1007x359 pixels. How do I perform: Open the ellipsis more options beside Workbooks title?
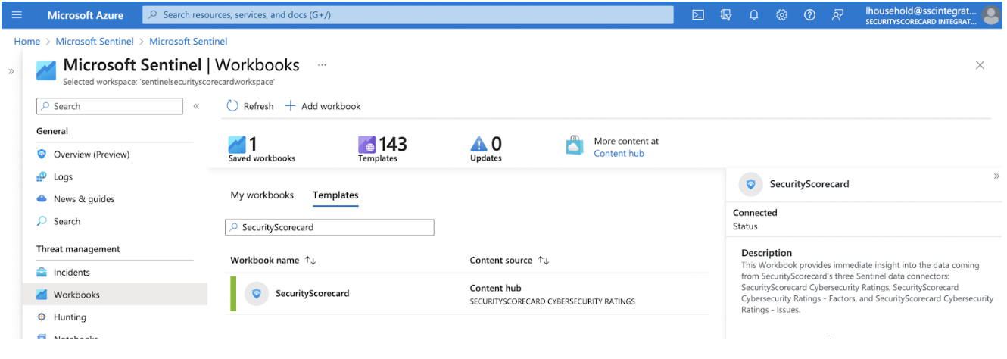click(x=322, y=65)
